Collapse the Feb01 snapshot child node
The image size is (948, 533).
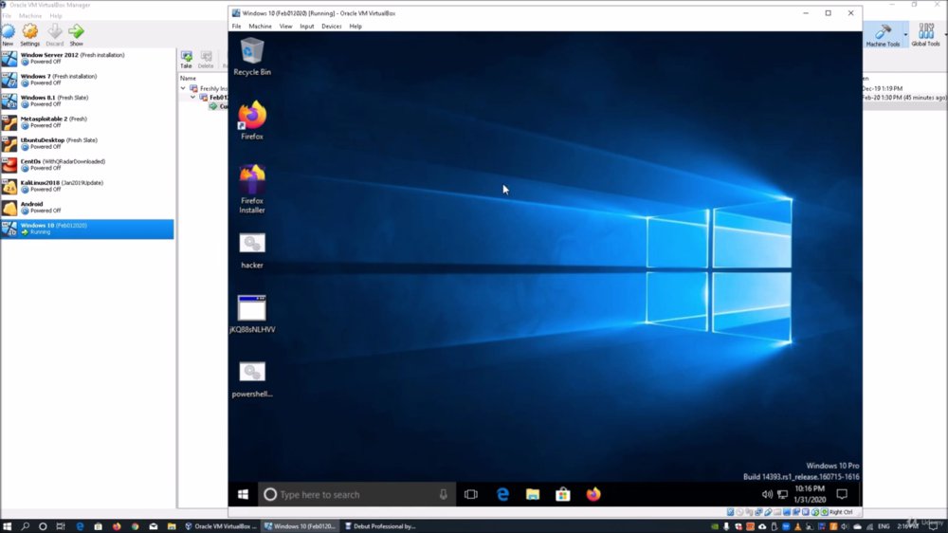click(x=192, y=98)
